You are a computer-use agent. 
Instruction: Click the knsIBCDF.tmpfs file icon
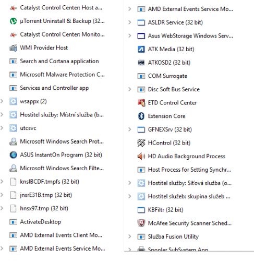pos(13,182)
